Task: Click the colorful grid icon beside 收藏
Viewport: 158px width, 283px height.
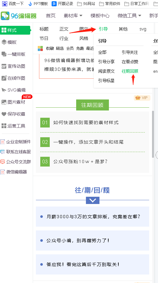Action: coord(40,48)
